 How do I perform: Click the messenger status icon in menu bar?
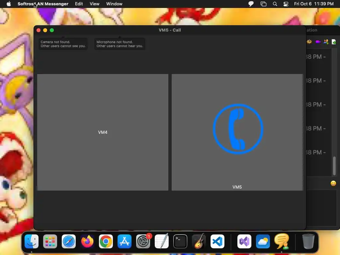coord(251,4)
